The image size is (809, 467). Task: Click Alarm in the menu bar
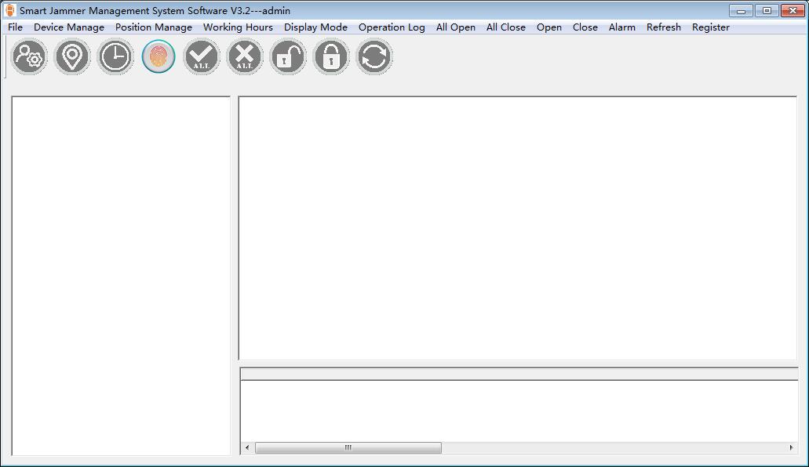(622, 27)
